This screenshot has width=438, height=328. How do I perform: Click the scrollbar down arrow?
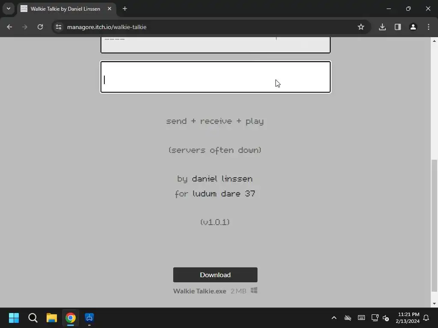pos(434,304)
